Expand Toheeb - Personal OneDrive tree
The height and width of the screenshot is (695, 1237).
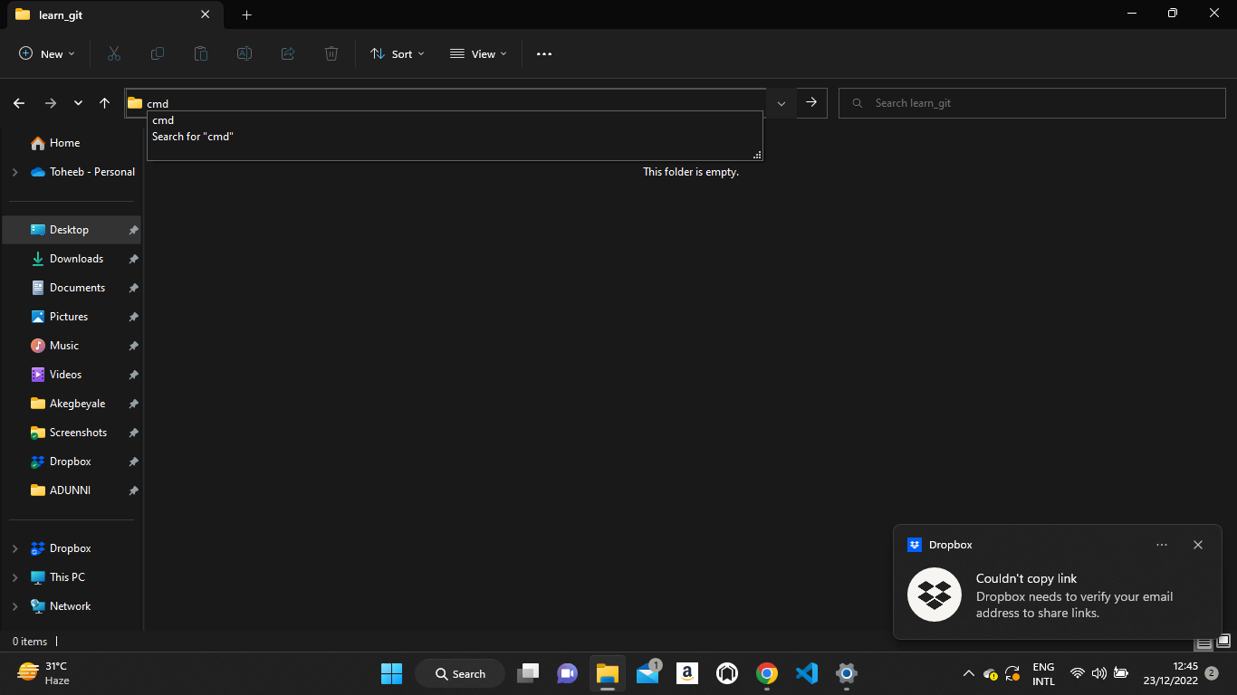[x=14, y=172]
